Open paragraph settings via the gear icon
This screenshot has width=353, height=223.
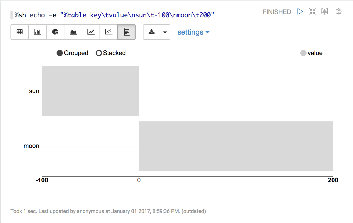[x=339, y=12]
